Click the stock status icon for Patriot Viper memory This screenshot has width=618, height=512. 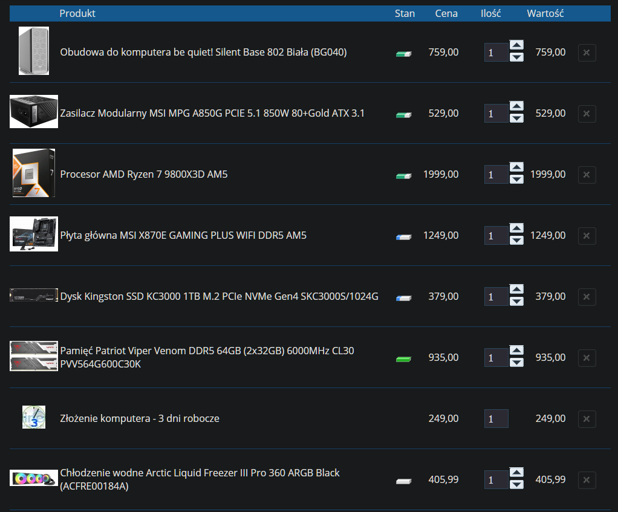pyautogui.click(x=403, y=358)
